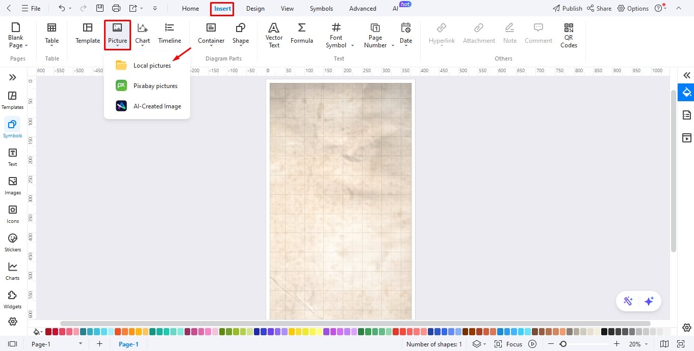Expand the undo history dropdown arrow
694x351 pixels.
coord(70,9)
